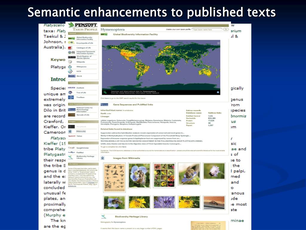Select the highlighted Wikimedia sidebar link
Screen dimensions: 306x230
[81, 131]
